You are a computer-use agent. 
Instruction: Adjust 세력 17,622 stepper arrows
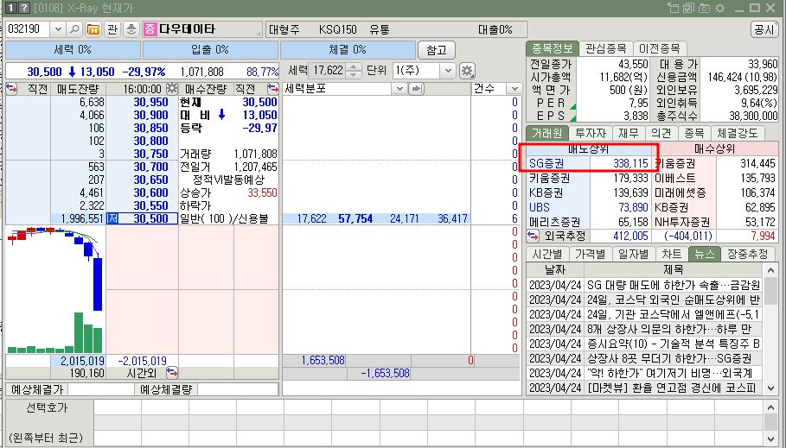tap(354, 71)
